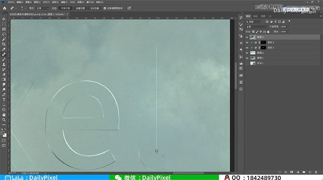This screenshot has height=180, width=323.
Task: Click the Home icon in options bar
Action: click(x=4, y=8)
